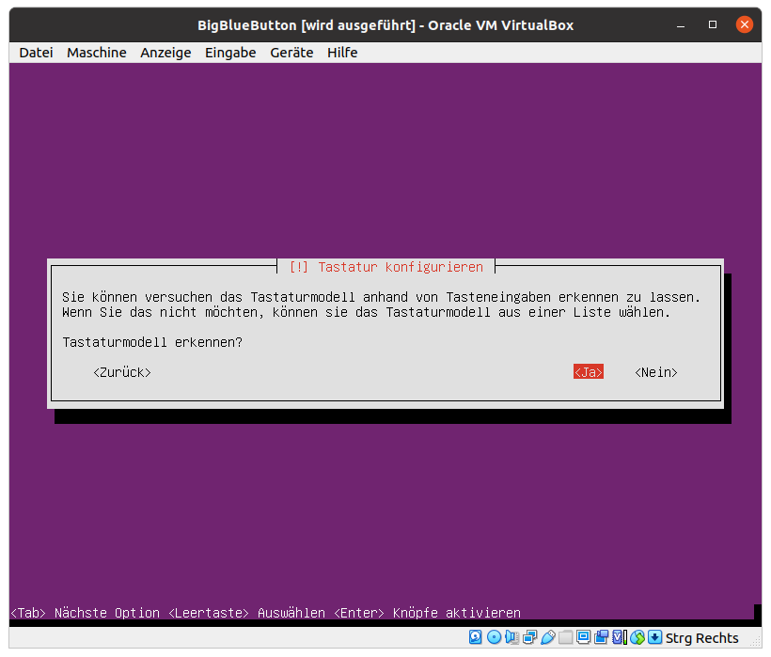Choose the <Ja> button
The width and height of the screenshot is (771, 657).
pyautogui.click(x=588, y=372)
